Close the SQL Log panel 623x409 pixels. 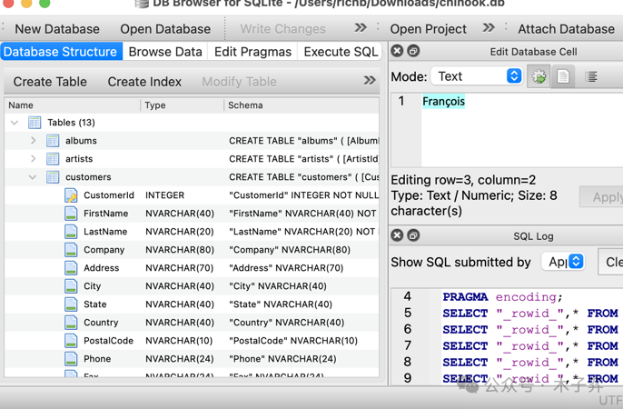(x=397, y=236)
